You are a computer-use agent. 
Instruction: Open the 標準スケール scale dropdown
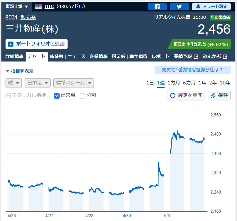tap(73, 83)
